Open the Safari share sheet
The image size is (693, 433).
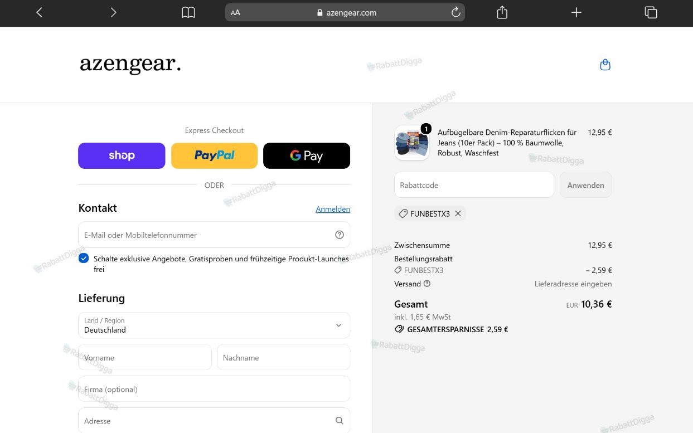coord(502,12)
